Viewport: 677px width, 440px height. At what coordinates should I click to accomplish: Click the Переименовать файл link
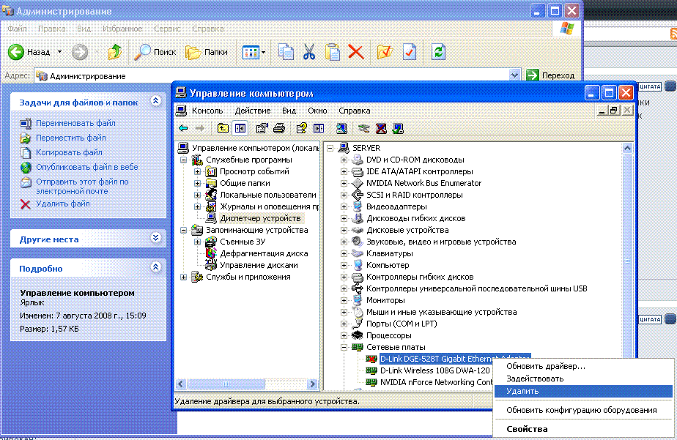(x=75, y=124)
